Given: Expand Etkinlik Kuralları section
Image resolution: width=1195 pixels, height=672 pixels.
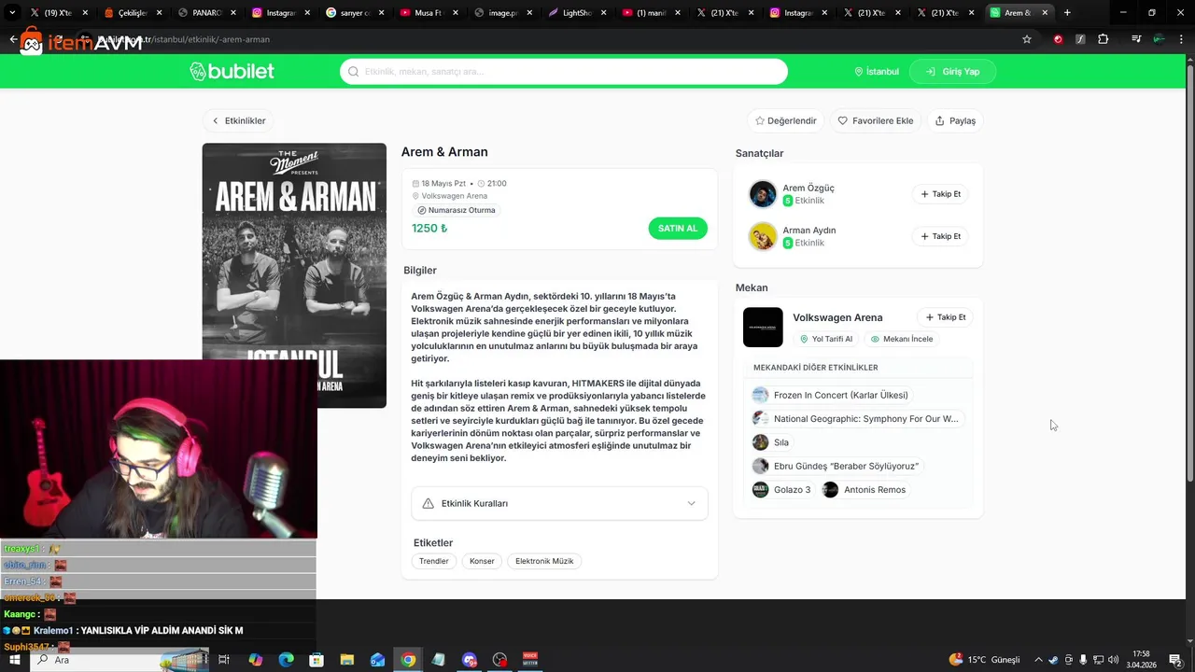Looking at the screenshot, I should tap(559, 503).
